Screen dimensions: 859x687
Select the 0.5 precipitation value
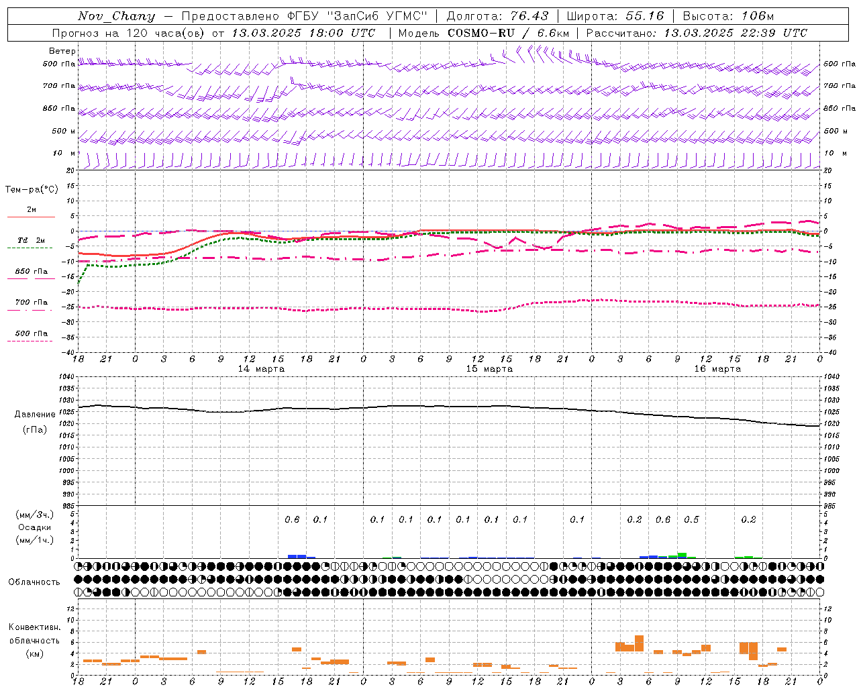click(x=691, y=520)
